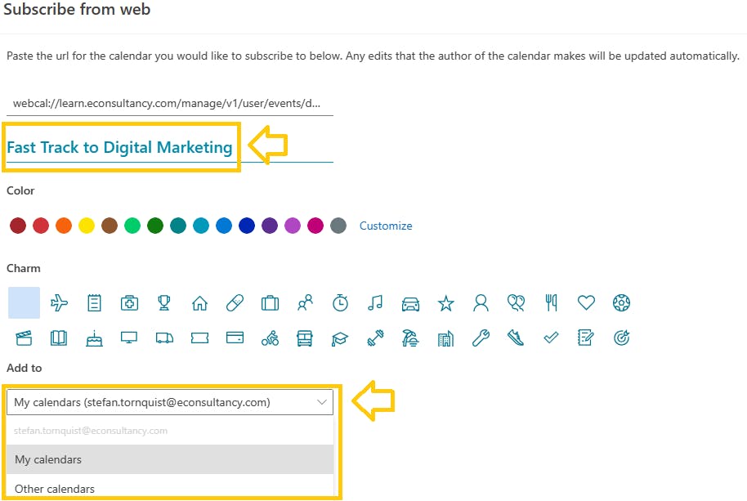Open the Add to calendar dropdown

pyautogui.click(x=170, y=402)
